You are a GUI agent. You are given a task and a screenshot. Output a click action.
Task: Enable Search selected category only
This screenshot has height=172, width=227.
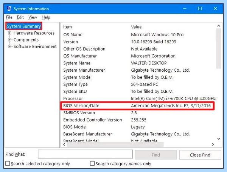click(x=8, y=164)
